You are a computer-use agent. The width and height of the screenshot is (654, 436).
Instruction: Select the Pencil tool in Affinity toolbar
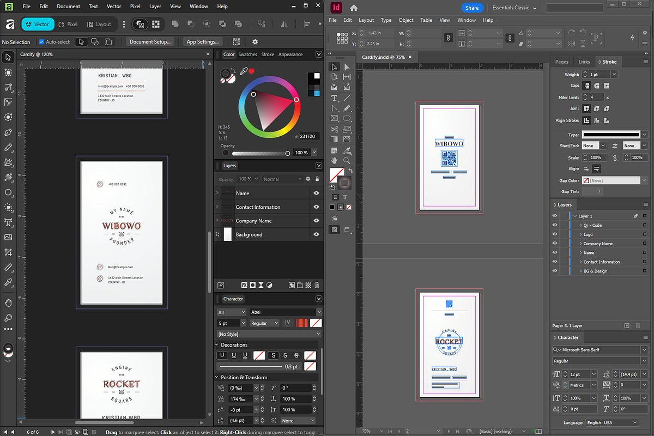pyautogui.click(x=8, y=148)
